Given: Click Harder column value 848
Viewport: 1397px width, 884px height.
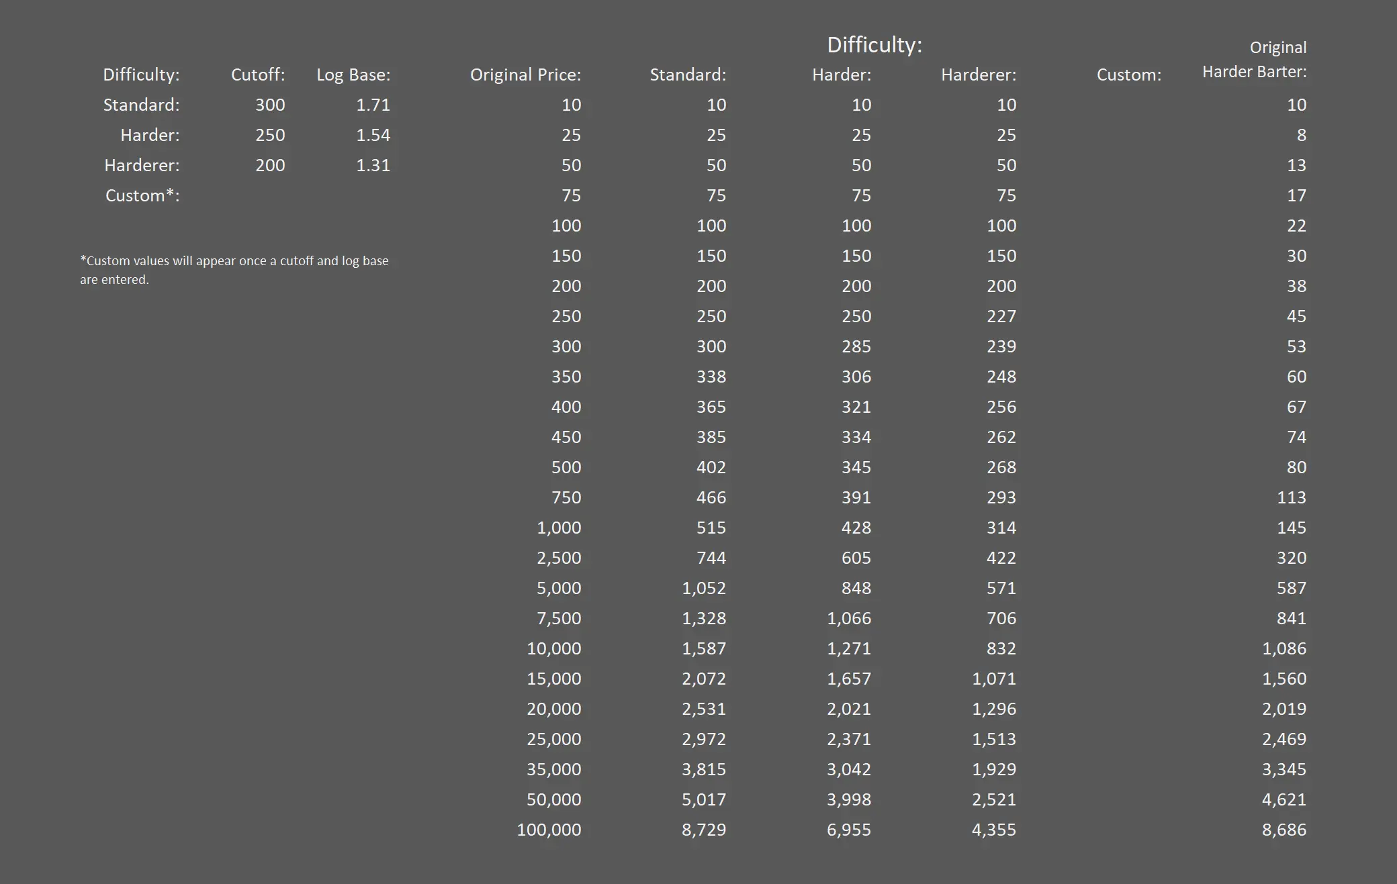Looking at the screenshot, I should point(856,588).
